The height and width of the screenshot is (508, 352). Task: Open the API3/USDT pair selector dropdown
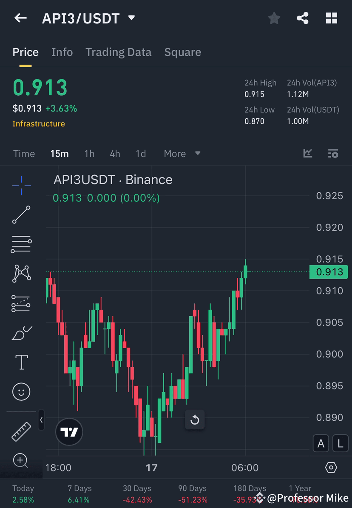(131, 18)
